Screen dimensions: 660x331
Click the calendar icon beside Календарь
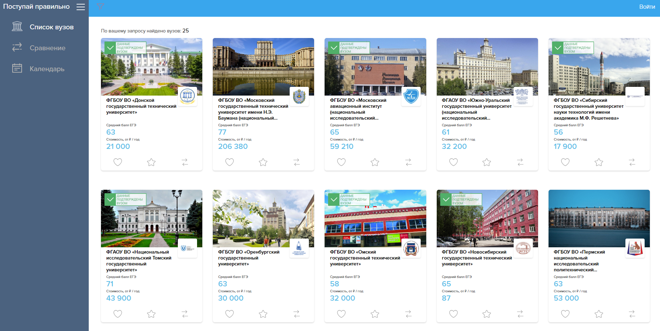click(17, 68)
